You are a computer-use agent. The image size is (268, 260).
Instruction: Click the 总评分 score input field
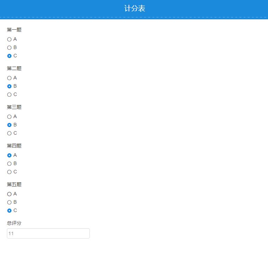tap(48, 233)
